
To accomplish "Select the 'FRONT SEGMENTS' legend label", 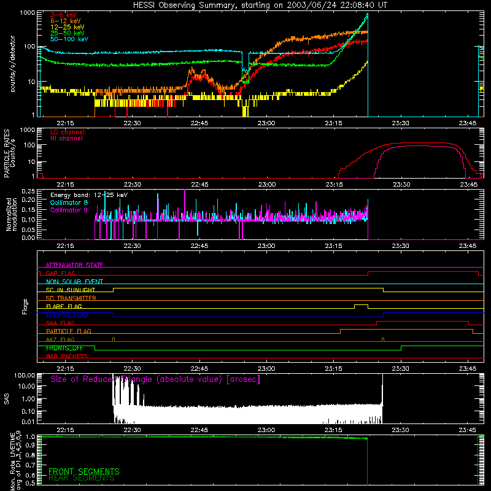I will click(x=84, y=471).
